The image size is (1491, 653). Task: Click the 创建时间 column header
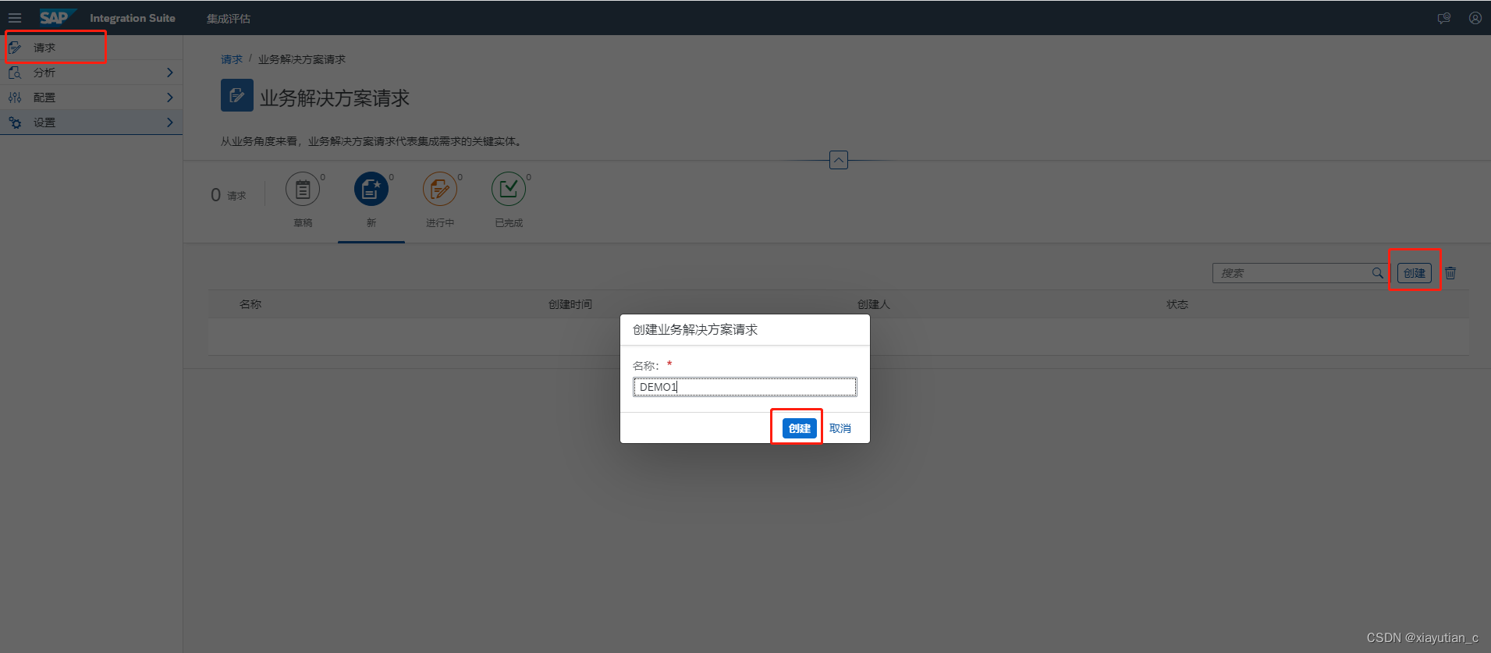click(570, 304)
